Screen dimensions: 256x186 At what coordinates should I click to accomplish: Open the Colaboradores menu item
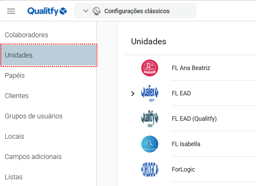point(26,35)
